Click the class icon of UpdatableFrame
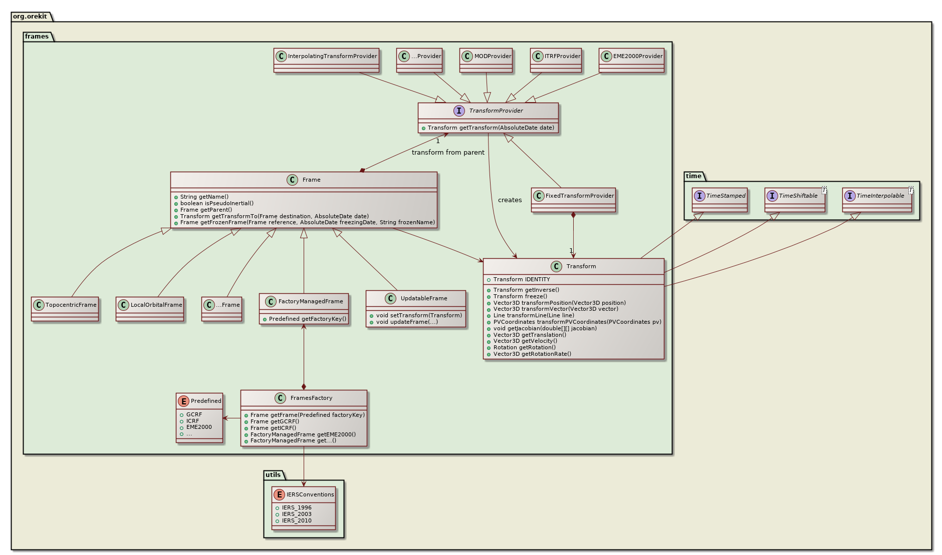This screenshot has width=942, height=555. tap(390, 298)
